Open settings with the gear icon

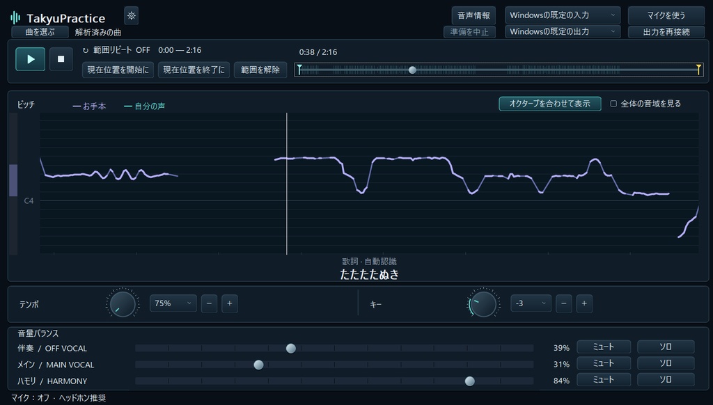[x=132, y=16]
